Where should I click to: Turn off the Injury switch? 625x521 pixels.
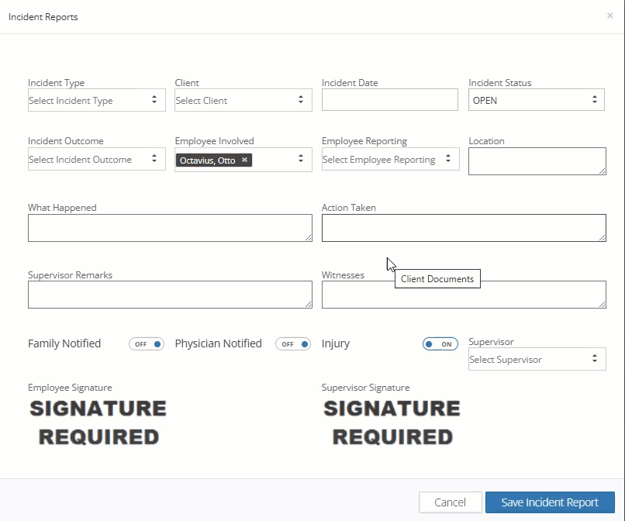pyautogui.click(x=440, y=344)
